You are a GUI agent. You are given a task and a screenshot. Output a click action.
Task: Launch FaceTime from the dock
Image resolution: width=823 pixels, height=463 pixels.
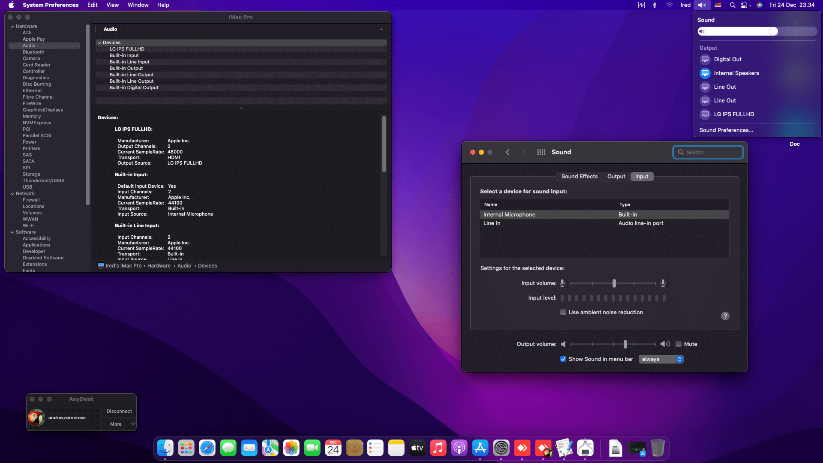[x=312, y=448]
